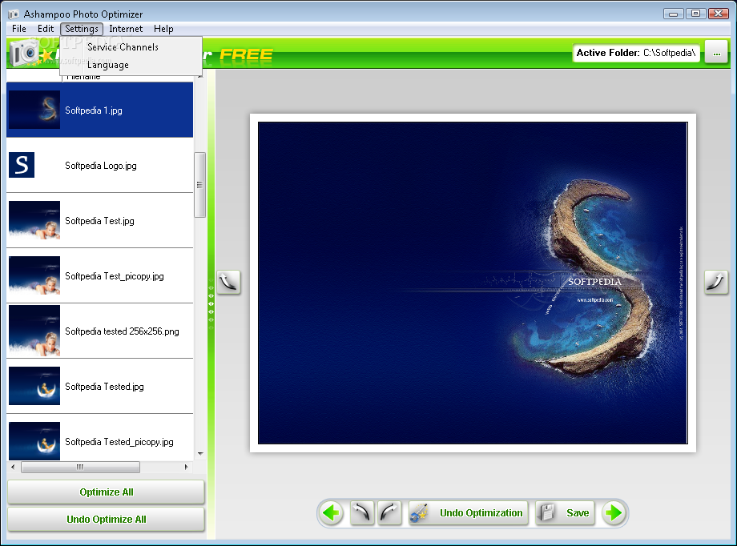Click the camera logo icon
This screenshot has height=546, width=737.
pos(23,53)
